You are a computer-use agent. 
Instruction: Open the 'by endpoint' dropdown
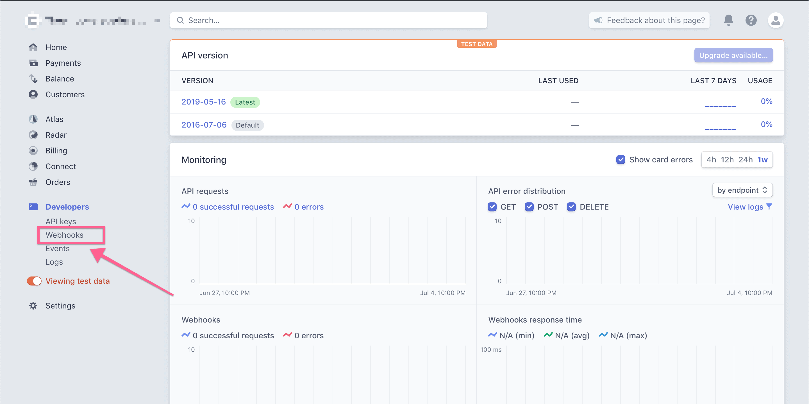[742, 190]
